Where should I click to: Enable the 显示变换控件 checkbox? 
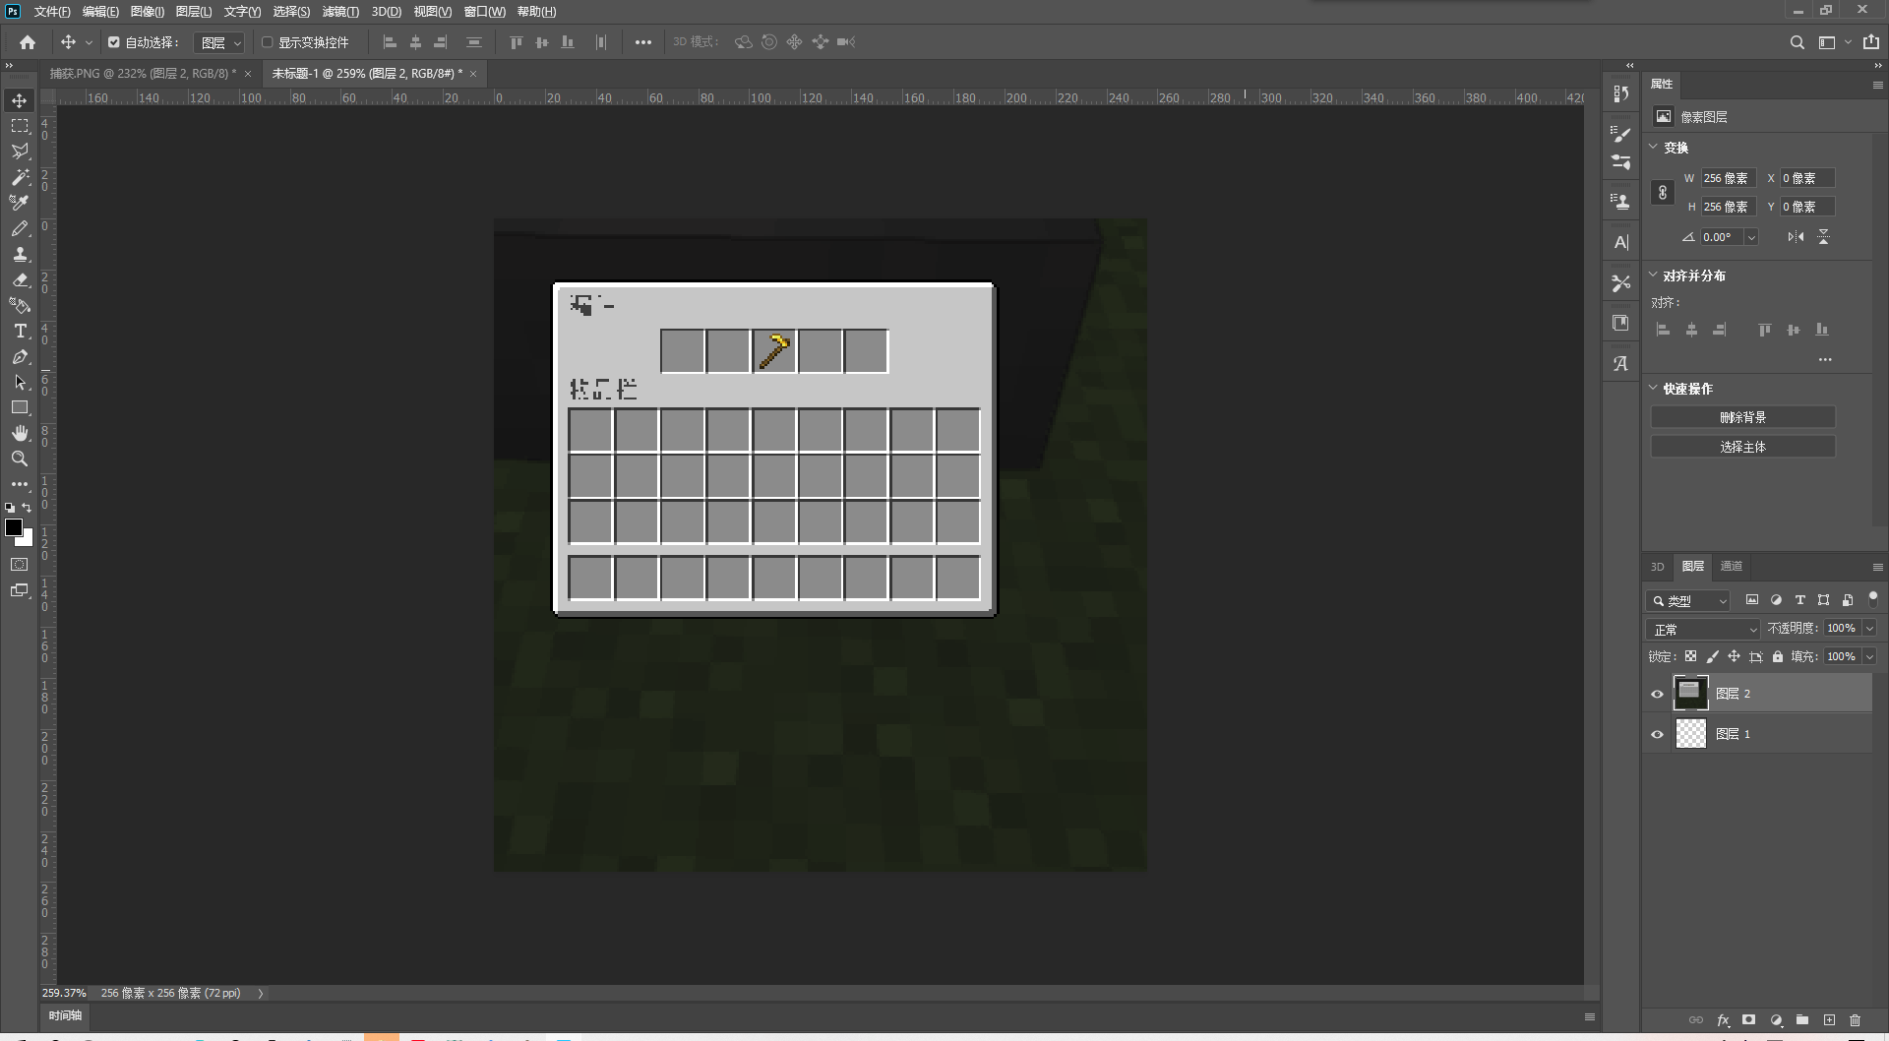point(267,42)
